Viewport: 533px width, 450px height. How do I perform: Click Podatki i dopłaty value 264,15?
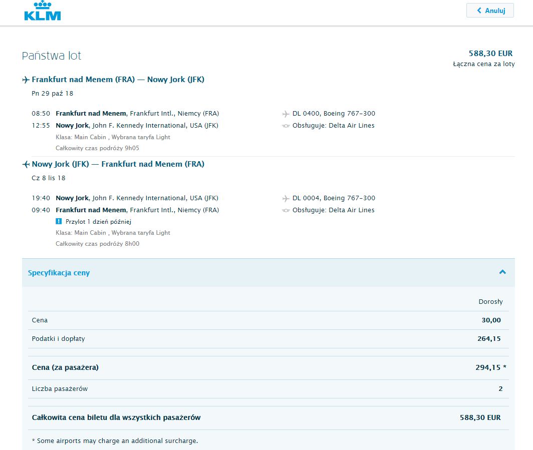click(489, 338)
